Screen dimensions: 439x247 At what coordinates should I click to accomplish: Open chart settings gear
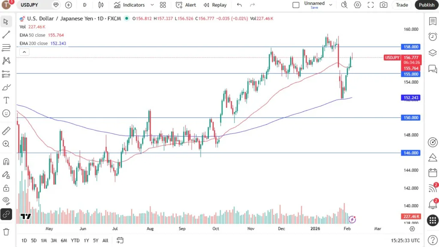358,5
